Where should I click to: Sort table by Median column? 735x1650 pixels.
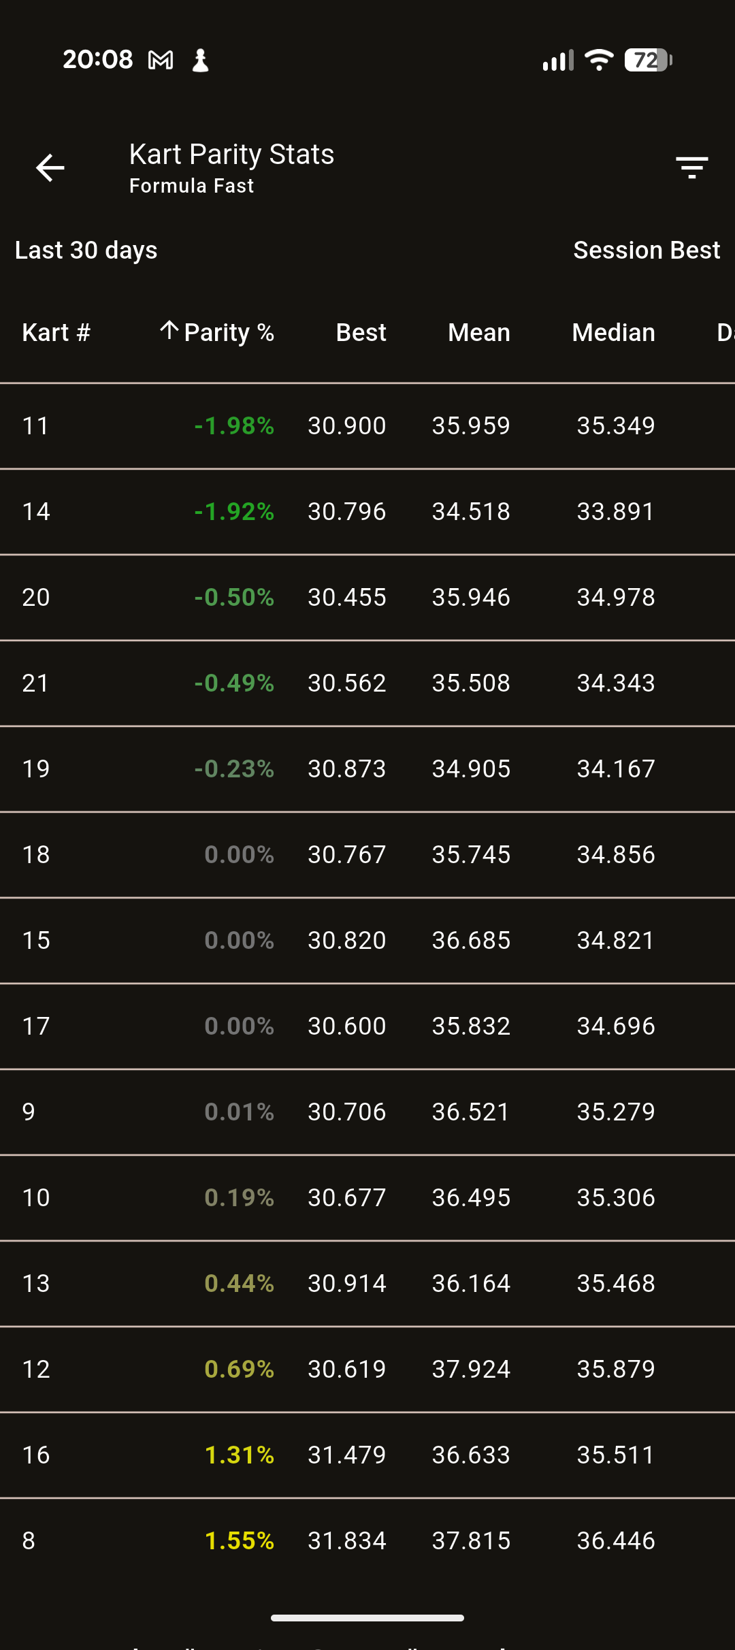[613, 333]
